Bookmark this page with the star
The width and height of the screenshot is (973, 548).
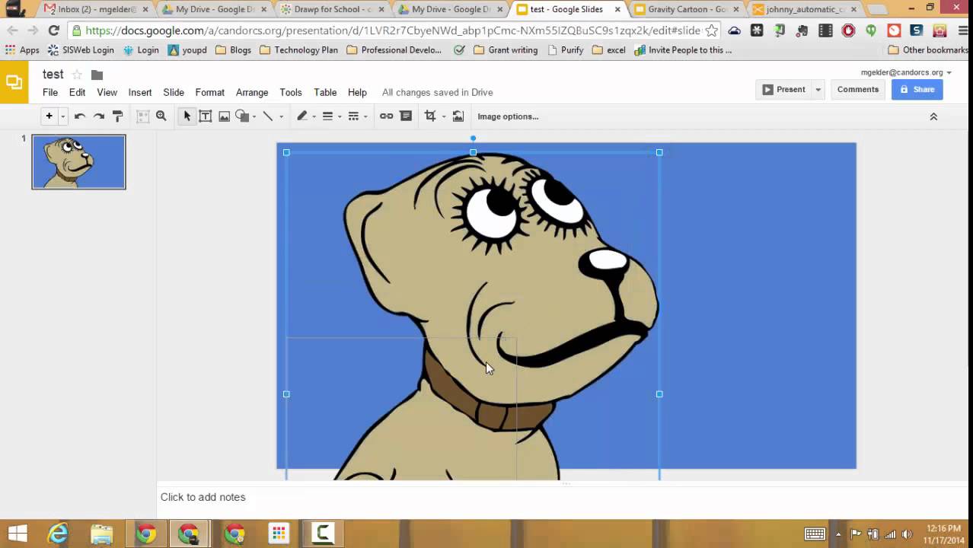(x=711, y=30)
